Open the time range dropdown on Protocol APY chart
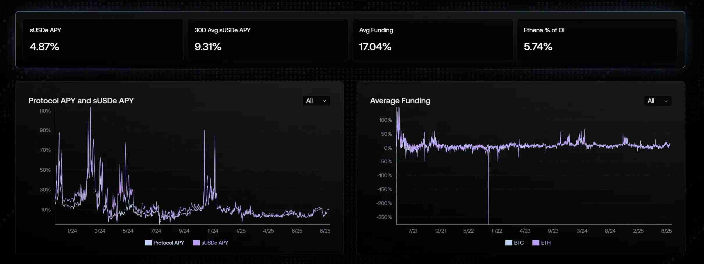The height and width of the screenshot is (264, 704). click(316, 101)
